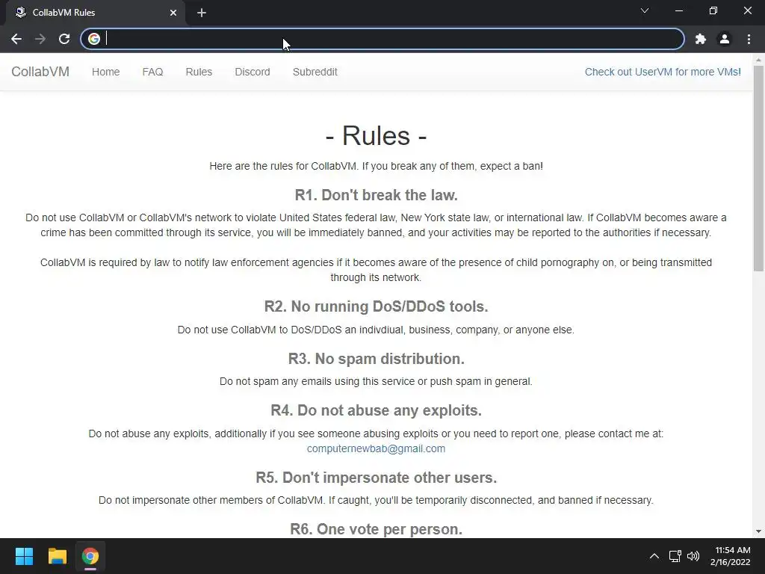Open the Home nav item
The width and height of the screenshot is (765, 574).
(106, 72)
